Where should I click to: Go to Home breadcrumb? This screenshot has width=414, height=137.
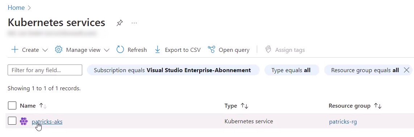[16, 8]
